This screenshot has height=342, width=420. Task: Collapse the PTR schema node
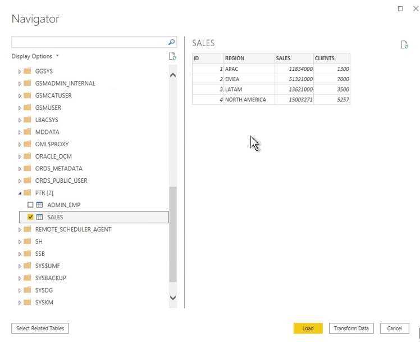[x=20, y=193]
